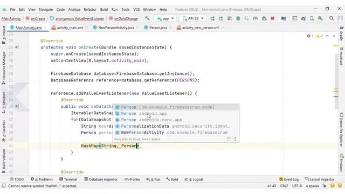Click the MainActivity breadcrumb
Image resolution: width=345 pixels, height=194 pixels.
(x=11, y=19)
